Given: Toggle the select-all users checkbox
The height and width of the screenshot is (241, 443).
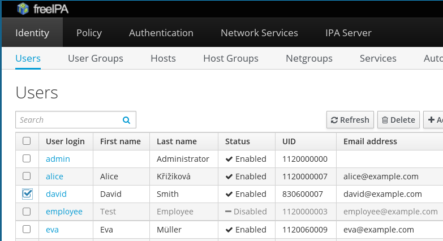Looking at the screenshot, I should point(27,141).
